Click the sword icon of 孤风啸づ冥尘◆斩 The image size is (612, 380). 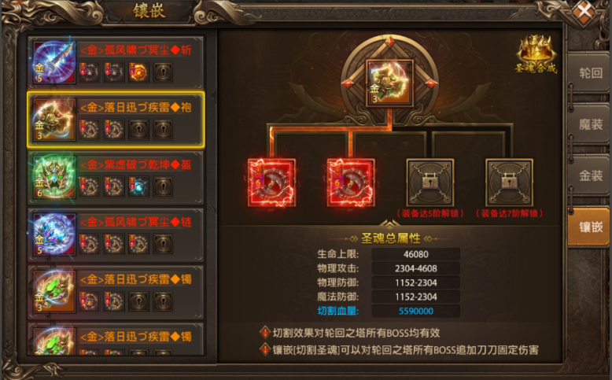tap(54, 62)
